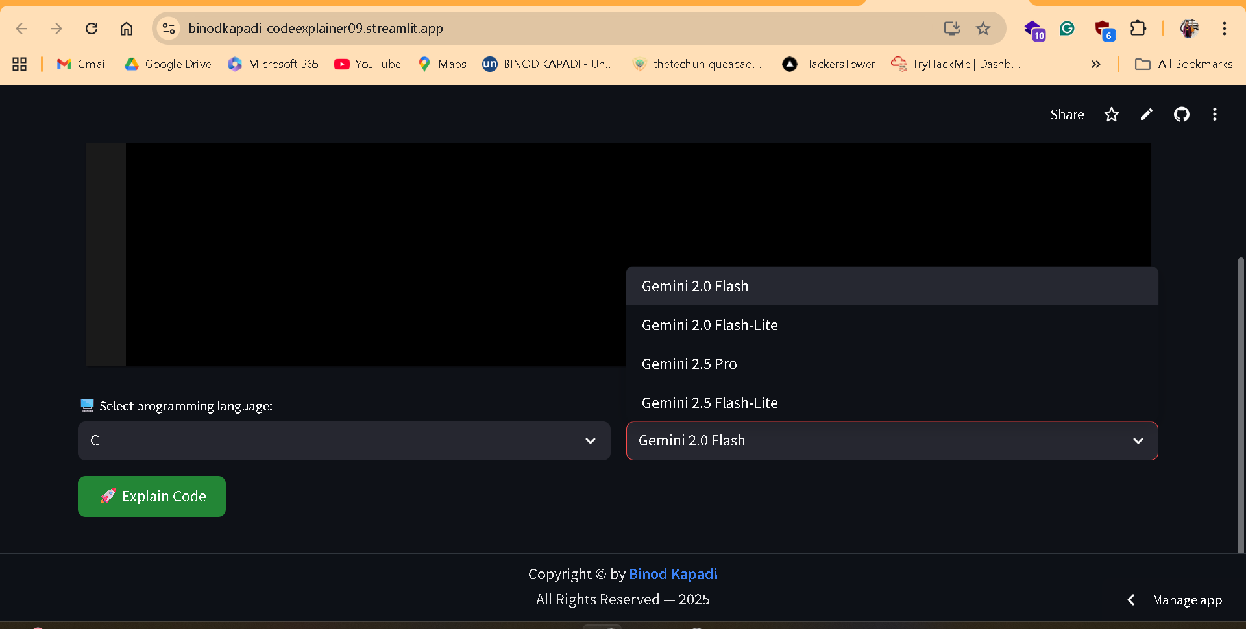Viewport: 1246px width, 629px height.
Task: Favorite the app using the star icon
Action: (x=1112, y=114)
